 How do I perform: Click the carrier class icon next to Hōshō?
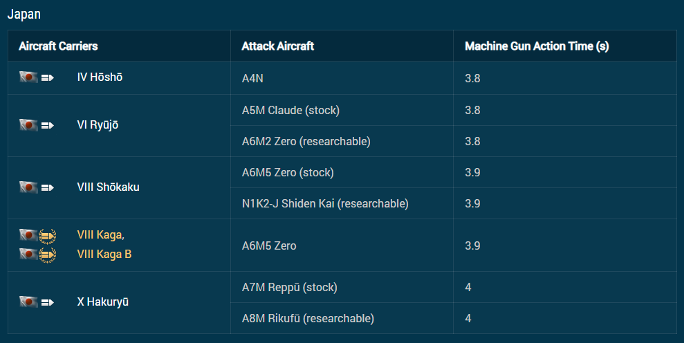(x=48, y=78)
